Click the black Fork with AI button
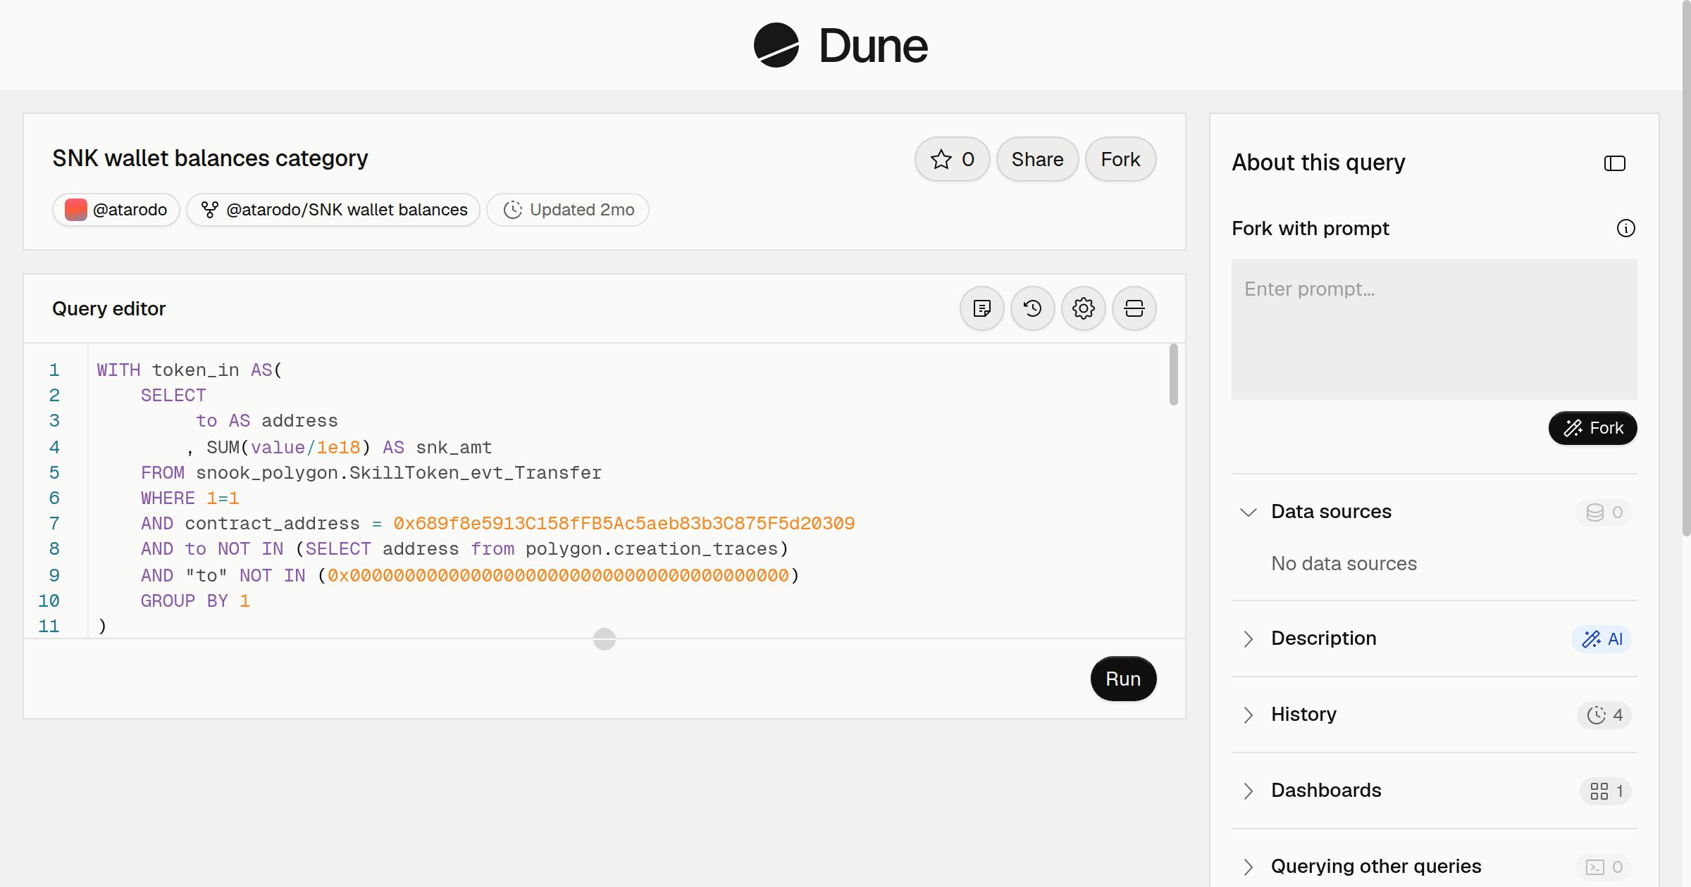 pos(1592,428)
